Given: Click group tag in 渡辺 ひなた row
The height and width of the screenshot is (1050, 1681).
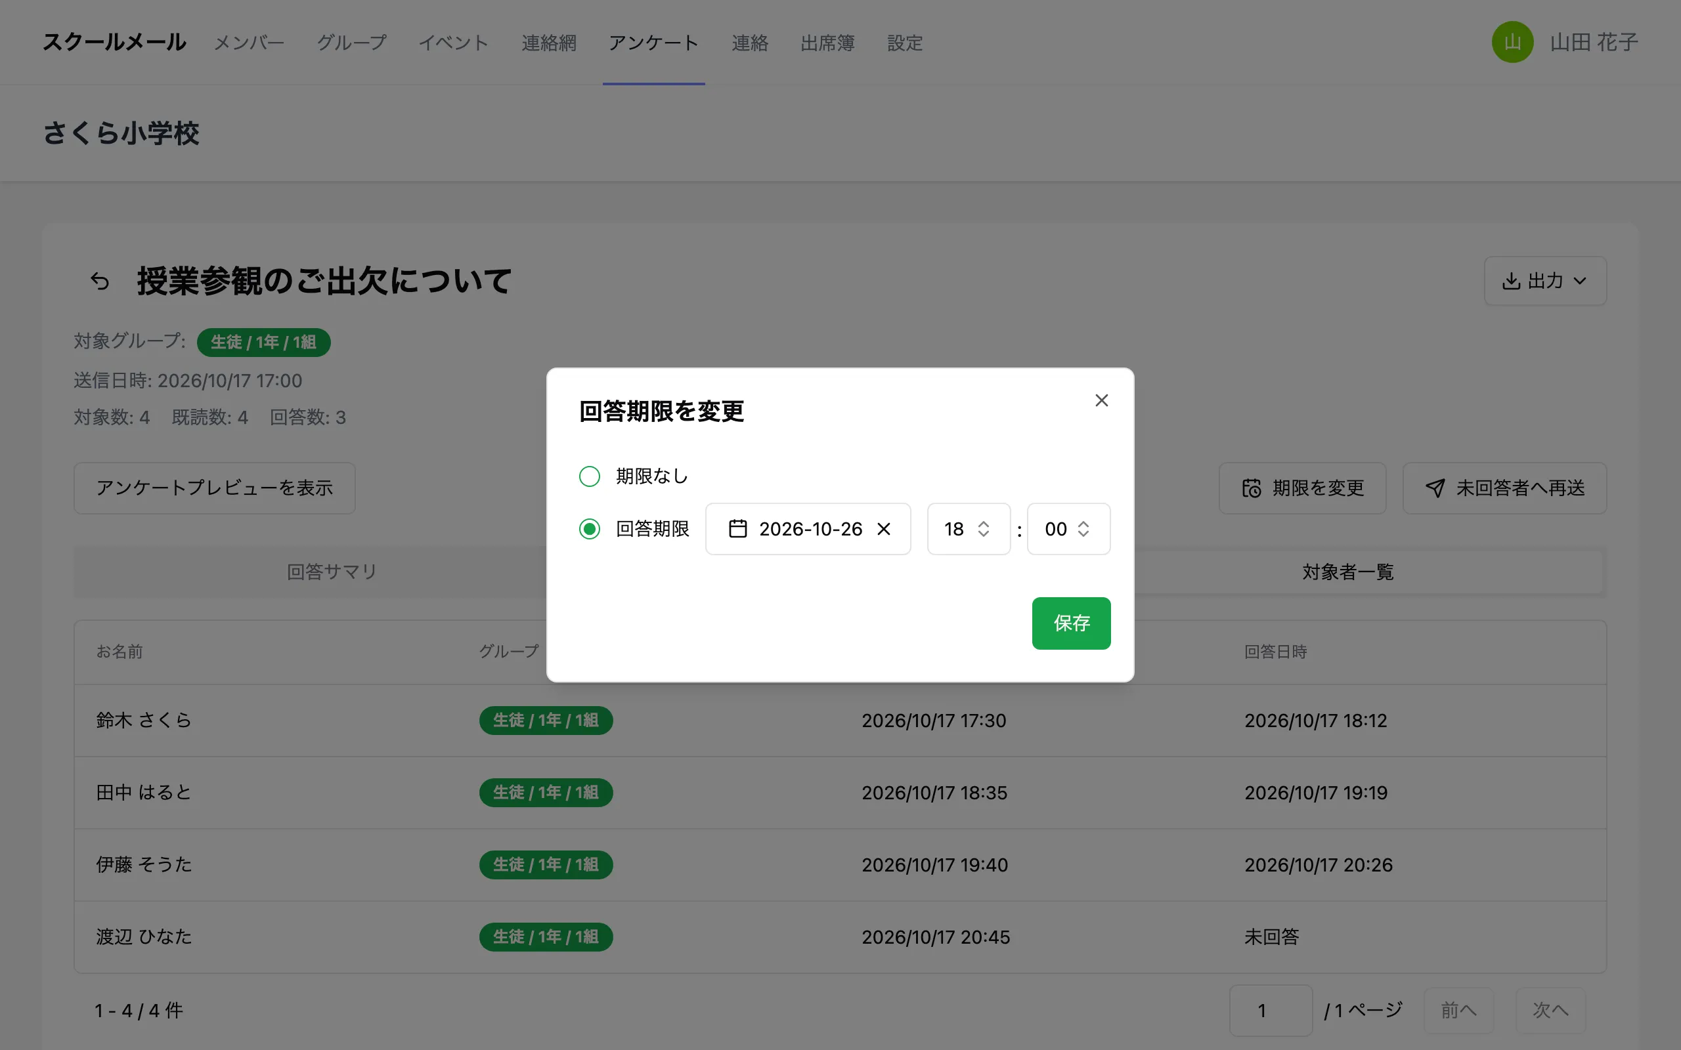Looking at the screenshot, I should coord(546,937).
